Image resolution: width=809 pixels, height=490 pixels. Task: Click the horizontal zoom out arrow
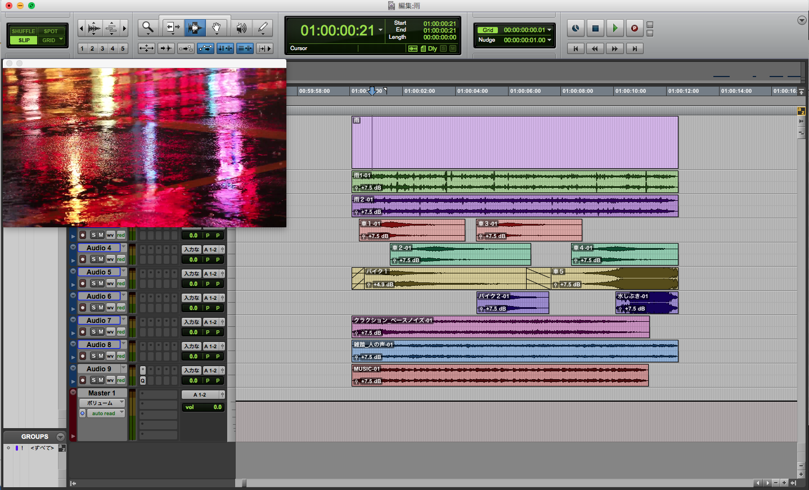coord(82,28)
